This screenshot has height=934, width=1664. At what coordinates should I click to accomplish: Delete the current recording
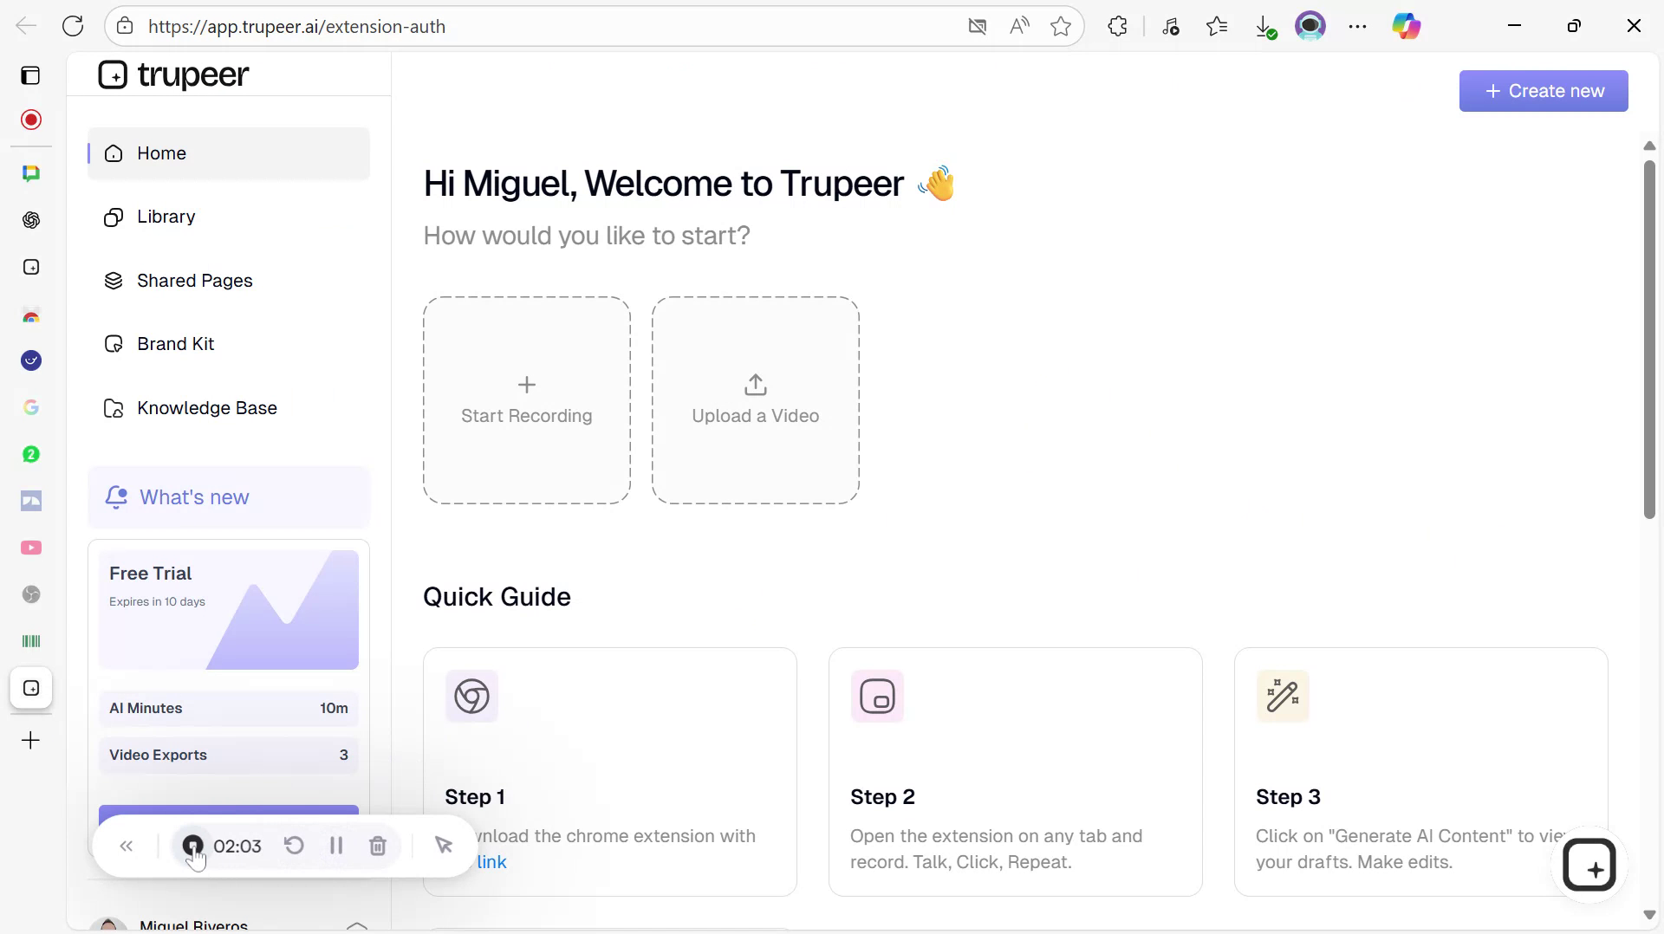(x=378, y=846)
